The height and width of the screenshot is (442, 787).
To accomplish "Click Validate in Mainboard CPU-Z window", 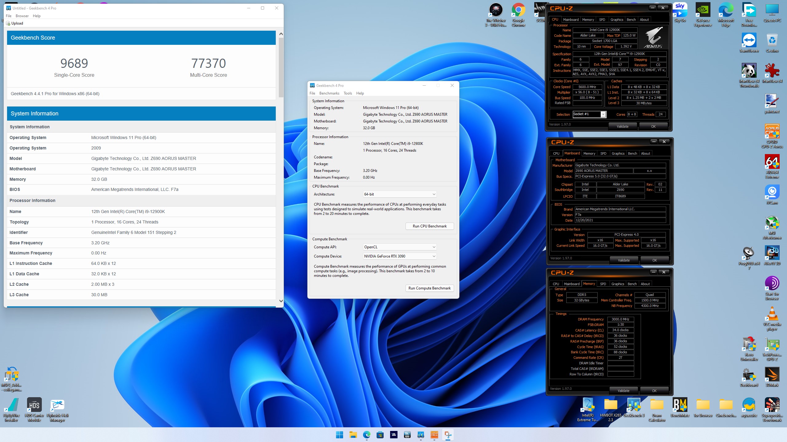I will pyautogui.click(x=624, y=260).
